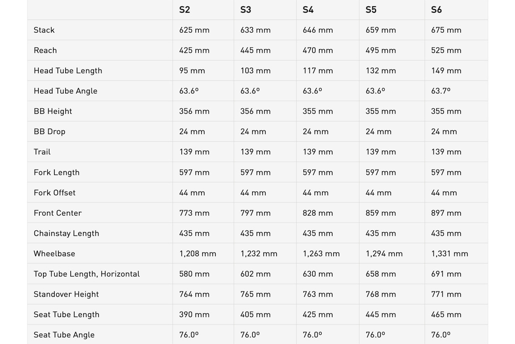
Task: Click the S2 column header
Action: point(184,10)
